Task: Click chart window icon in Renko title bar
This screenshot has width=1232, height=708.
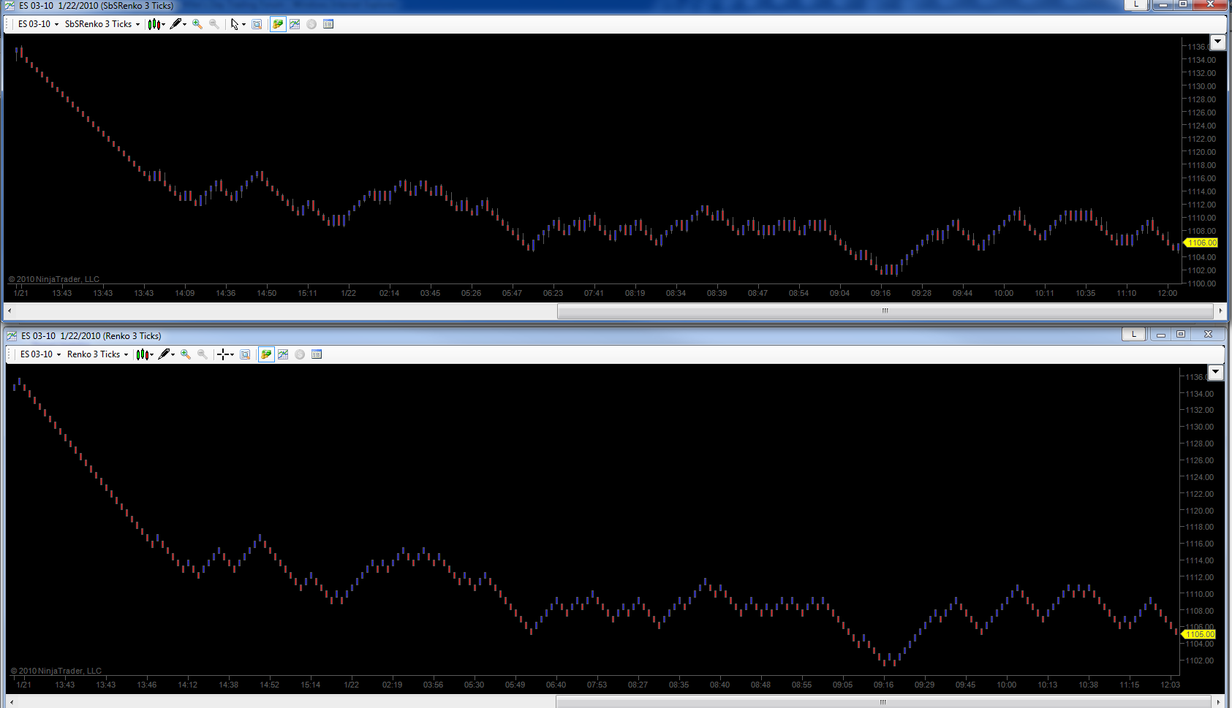Action: [12, 335]
